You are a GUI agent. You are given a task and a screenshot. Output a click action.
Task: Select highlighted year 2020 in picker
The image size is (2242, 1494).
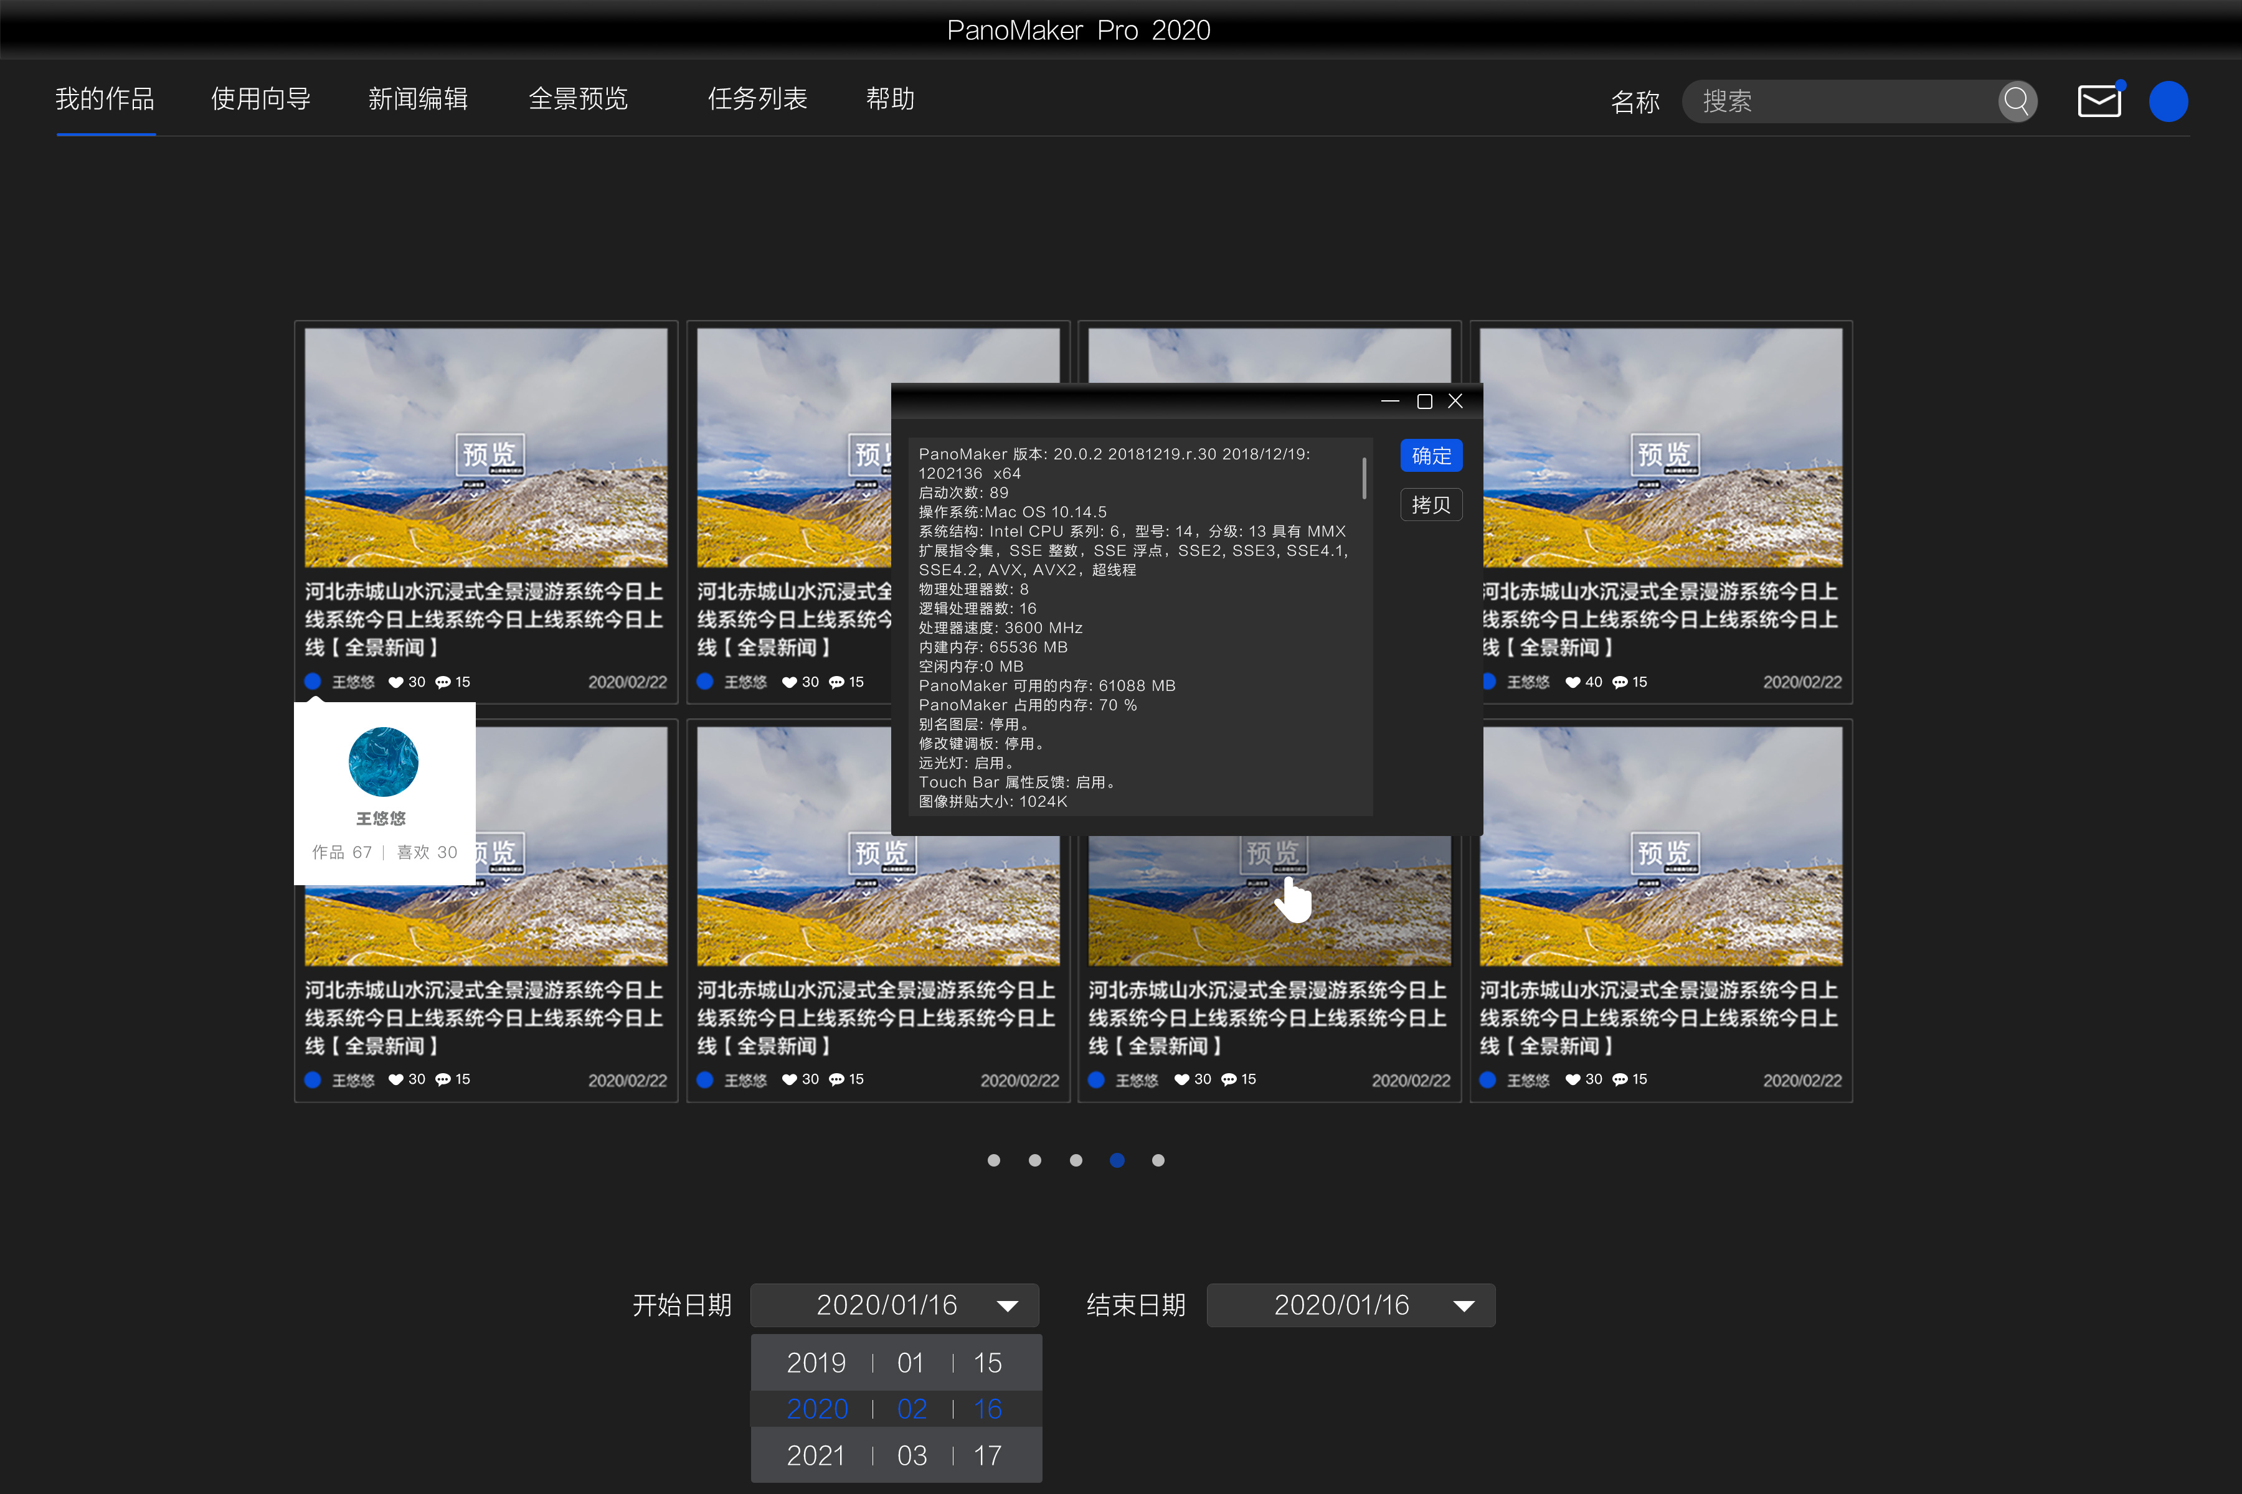tap(817, 1408)
